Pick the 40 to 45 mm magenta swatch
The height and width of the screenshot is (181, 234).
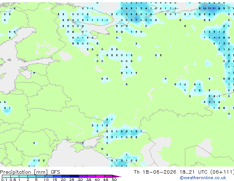coord(100,176)
